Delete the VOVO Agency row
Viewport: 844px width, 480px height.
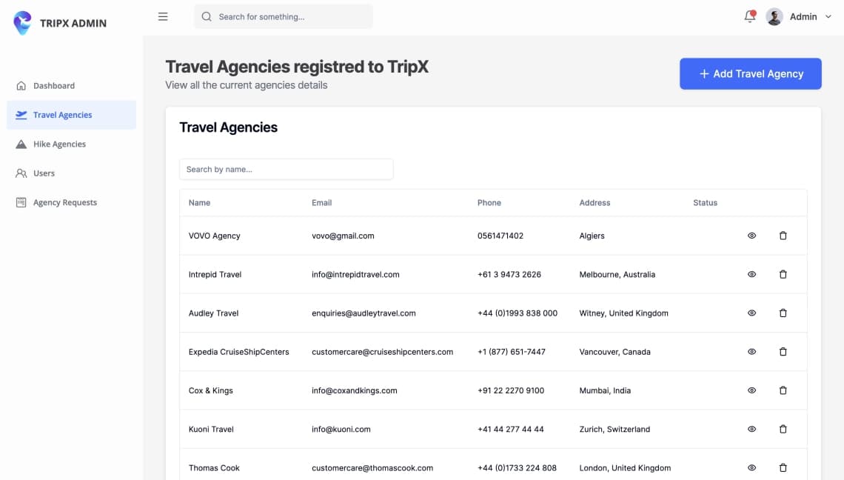pyautogui.click(x=783, y=236)
